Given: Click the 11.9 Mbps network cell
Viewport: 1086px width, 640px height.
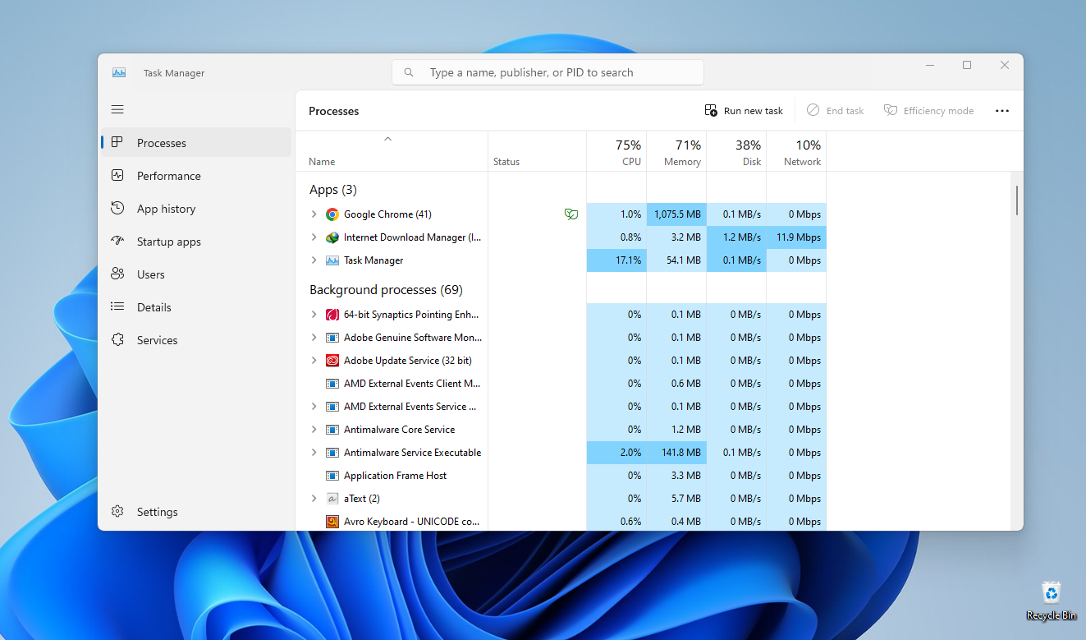Looking at the screenshot, I should [x=796, y=237].
